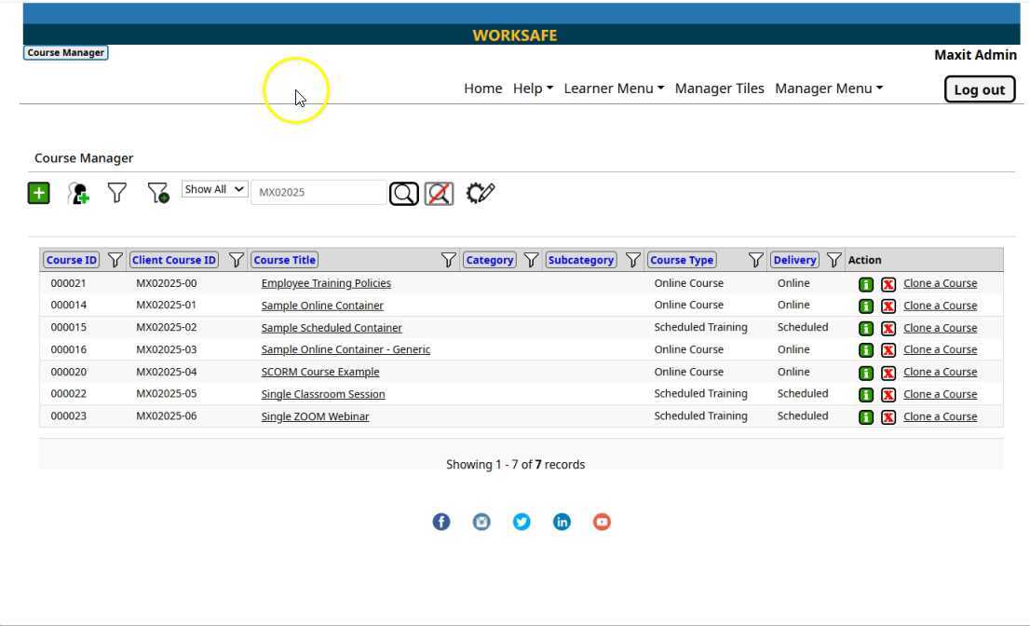Filter the Course ID column

tap(115, 260)
